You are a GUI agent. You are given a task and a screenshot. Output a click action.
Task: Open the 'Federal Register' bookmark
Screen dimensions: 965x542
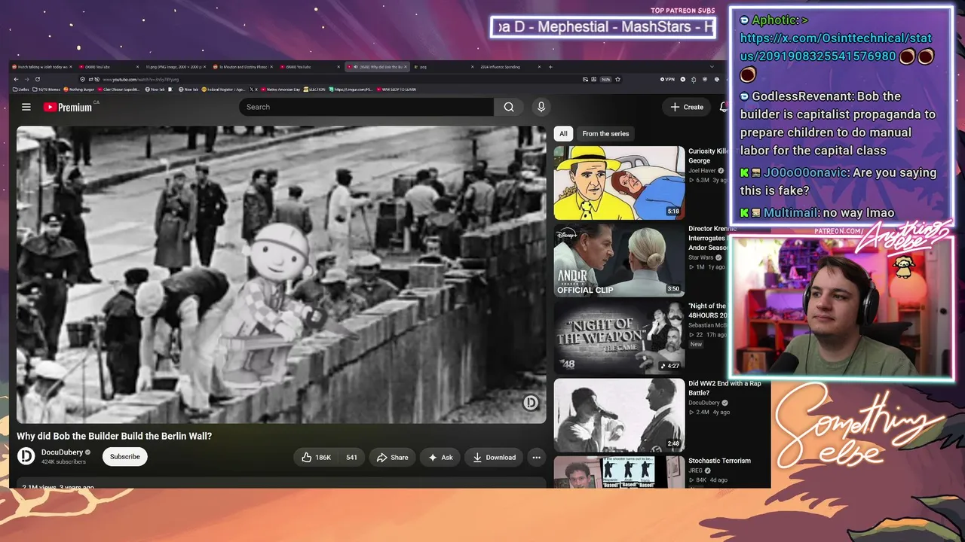coord(224,90)
